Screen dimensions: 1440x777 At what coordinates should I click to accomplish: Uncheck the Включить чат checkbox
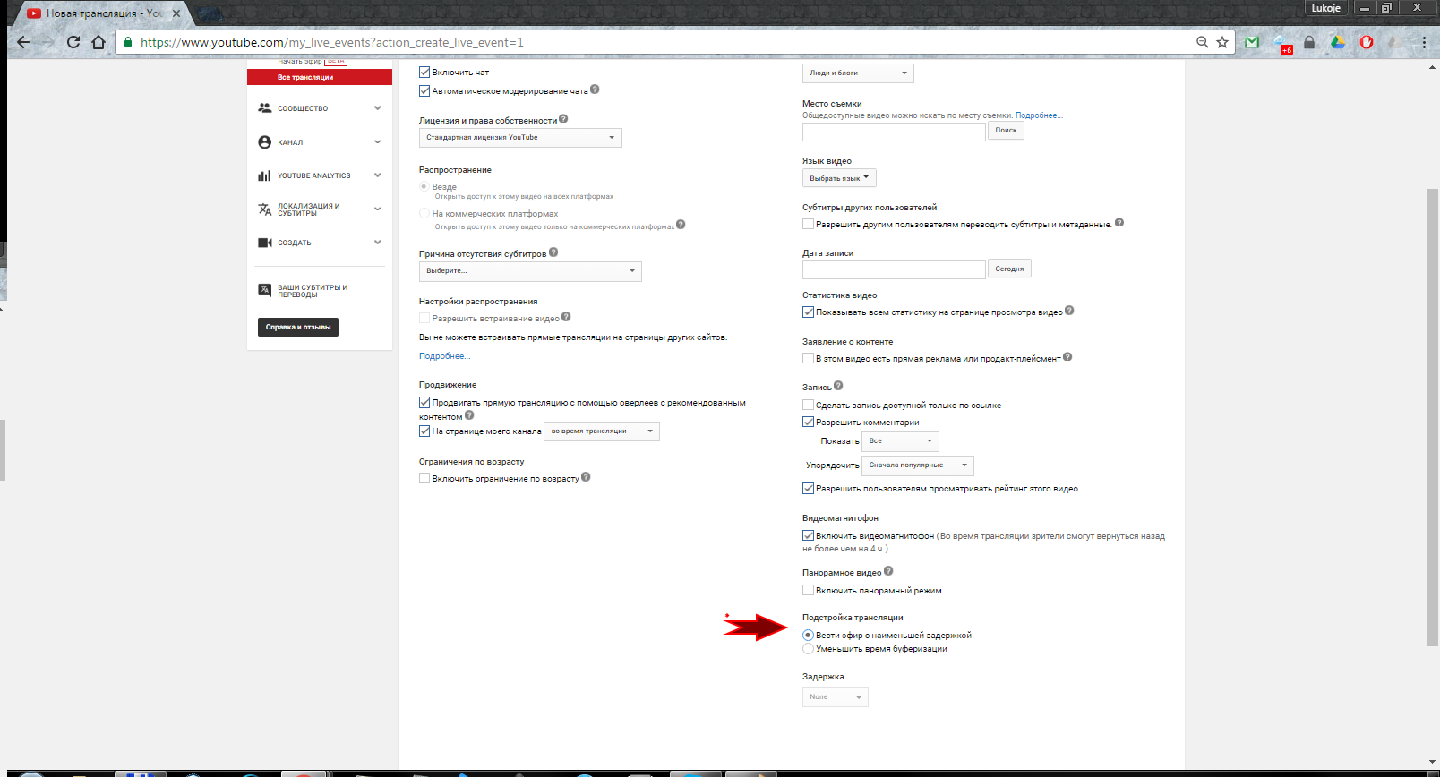coord(424,73)
